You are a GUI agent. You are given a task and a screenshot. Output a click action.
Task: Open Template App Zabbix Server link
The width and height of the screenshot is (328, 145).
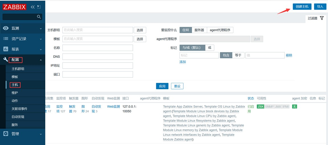tap(183, 106)
